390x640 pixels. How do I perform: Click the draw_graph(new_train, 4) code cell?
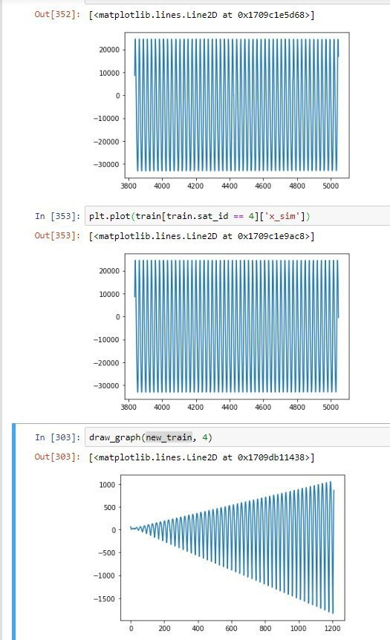point(238,437)
